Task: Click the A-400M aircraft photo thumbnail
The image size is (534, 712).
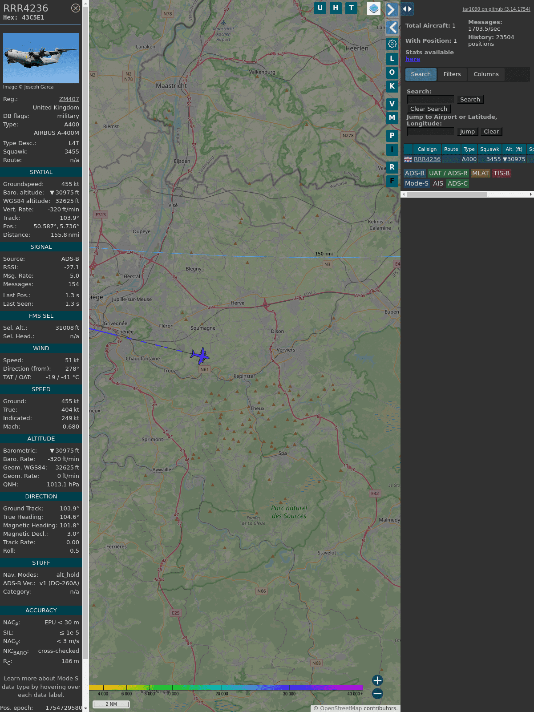Action: point(41,58)
